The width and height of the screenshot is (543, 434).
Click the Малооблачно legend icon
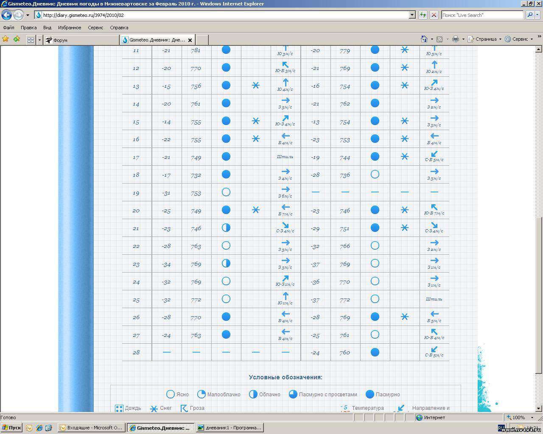202,394
